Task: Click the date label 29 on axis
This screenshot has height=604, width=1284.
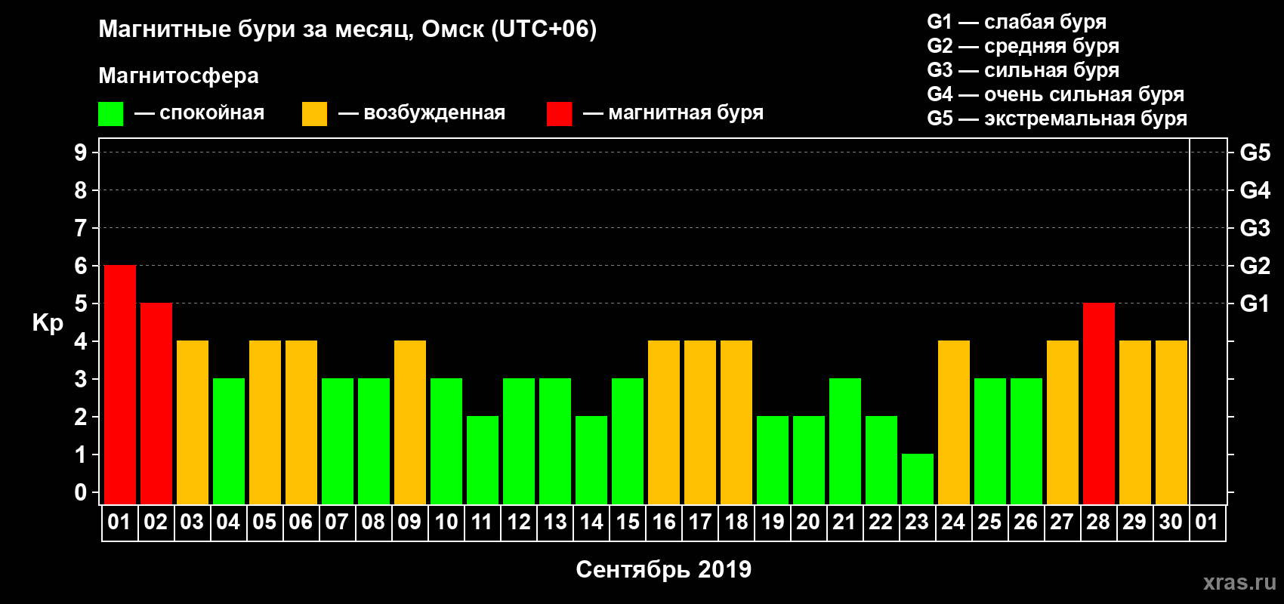Action: click(x=1134, y=522)
